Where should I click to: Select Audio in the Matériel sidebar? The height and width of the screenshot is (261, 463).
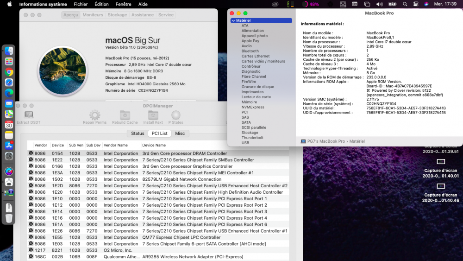point(247,46)
